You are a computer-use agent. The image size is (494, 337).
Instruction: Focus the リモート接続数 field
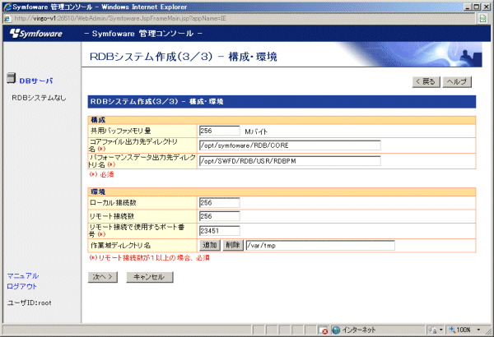click(219, 216)
